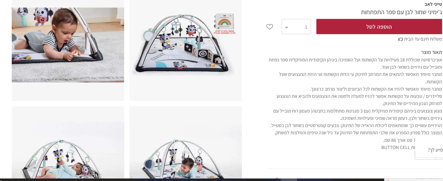Add product to wishlist with heart icon

pyautogui.click(x=269, y=27)
